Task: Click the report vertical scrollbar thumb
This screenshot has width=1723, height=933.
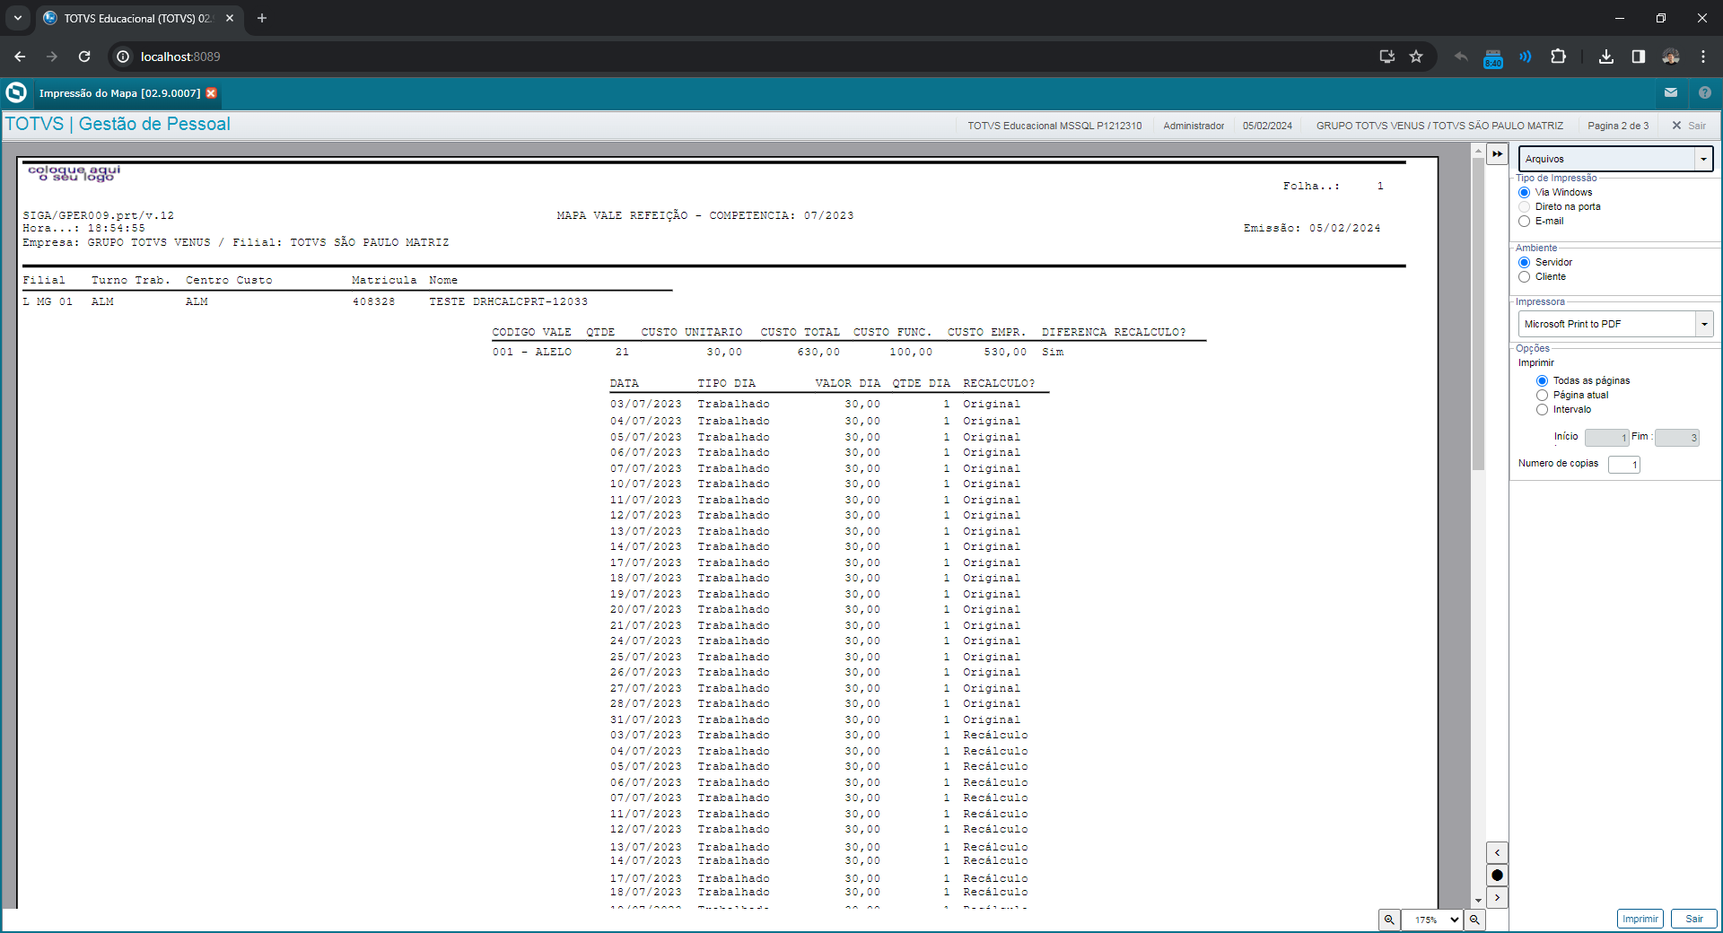Action: pos(1478,314)
